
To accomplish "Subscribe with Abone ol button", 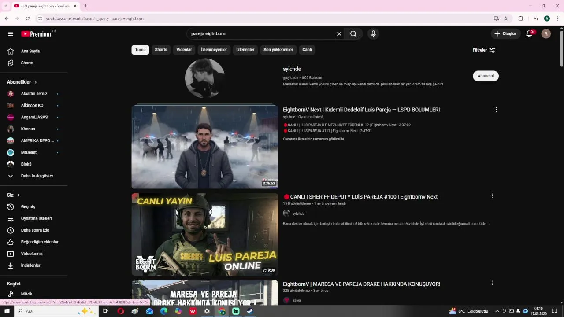I will point(486,76).
